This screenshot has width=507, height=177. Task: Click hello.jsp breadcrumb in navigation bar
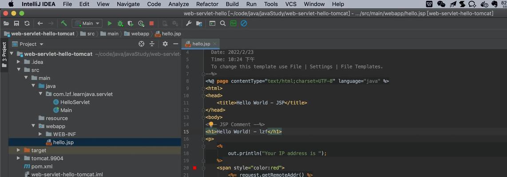click(x=167, y=34)
